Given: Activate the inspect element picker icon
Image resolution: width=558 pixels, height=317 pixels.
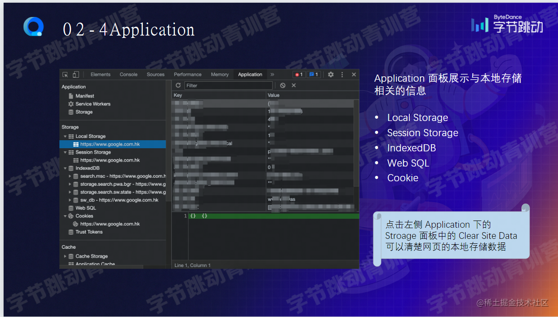Looking at the screenshot, I should (x=65, y=75).
